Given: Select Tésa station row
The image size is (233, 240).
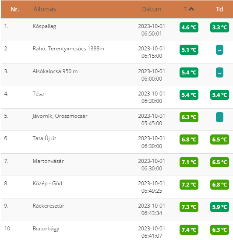Looking at the screenshot, I should [117, 97].
